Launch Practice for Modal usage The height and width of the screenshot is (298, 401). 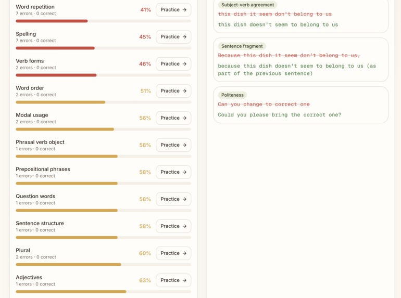(173, 118)
